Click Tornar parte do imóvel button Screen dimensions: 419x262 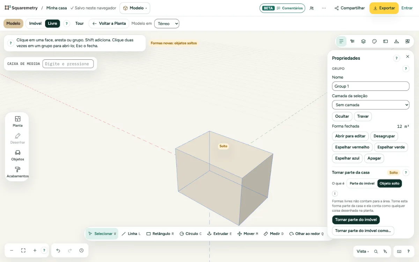(x=356, y=220)
